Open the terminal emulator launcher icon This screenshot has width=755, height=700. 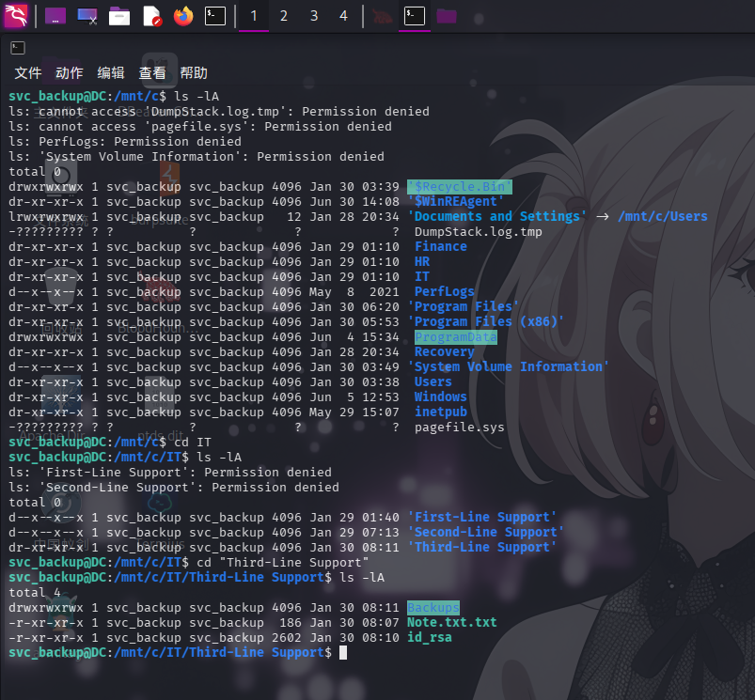pyautogui.click(x=215, y=16)
